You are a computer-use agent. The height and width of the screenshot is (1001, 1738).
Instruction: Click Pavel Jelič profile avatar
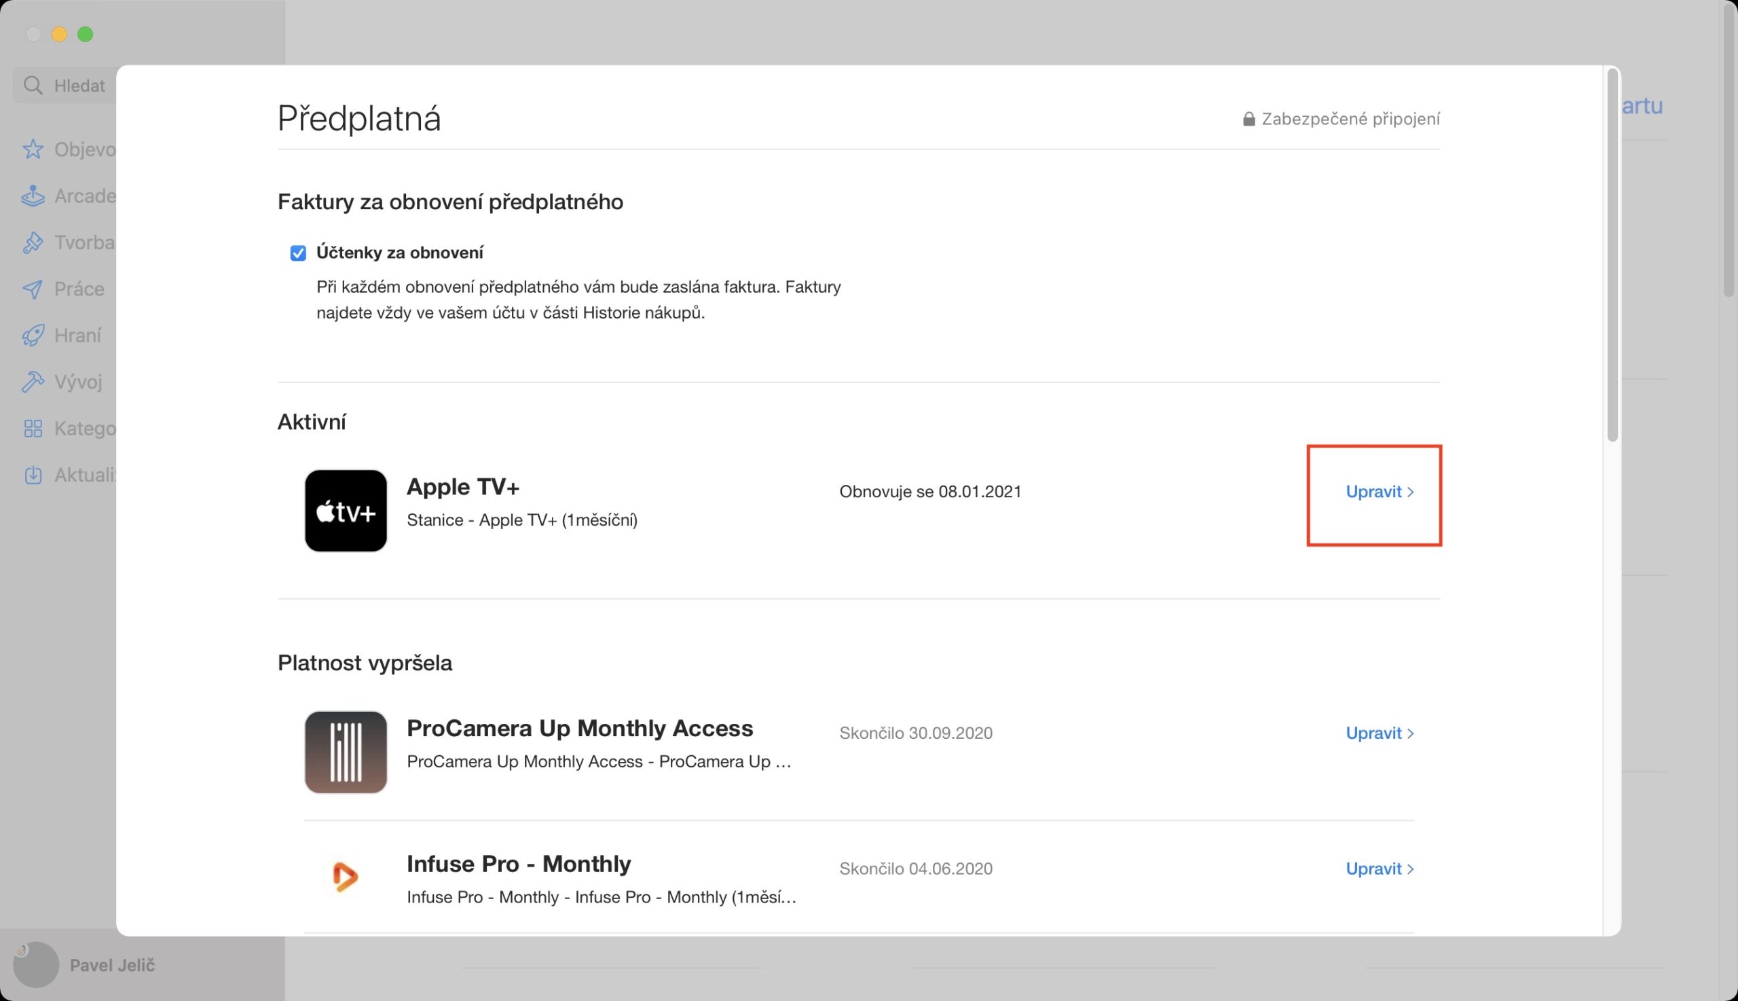coord(36,964)
